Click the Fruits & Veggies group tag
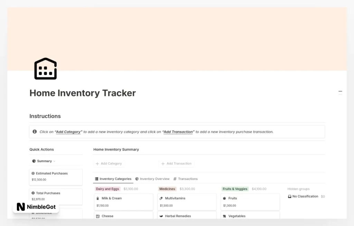Screen dimensions: 354x226 235,189
